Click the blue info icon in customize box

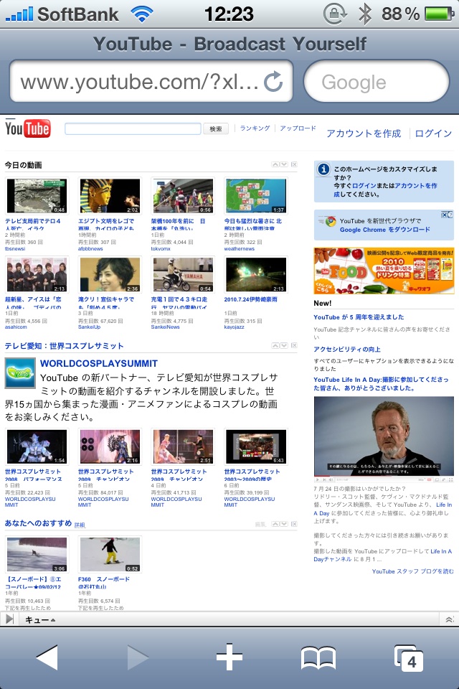click(323, 169)
